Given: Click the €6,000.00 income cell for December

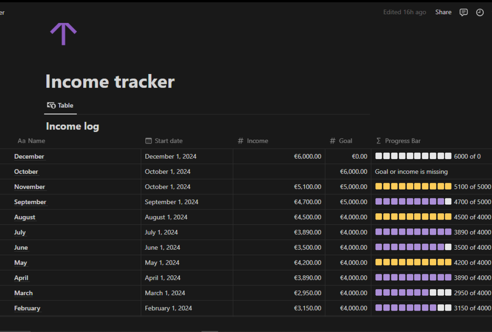Looking at the screenshot, I should pos(279,156).
